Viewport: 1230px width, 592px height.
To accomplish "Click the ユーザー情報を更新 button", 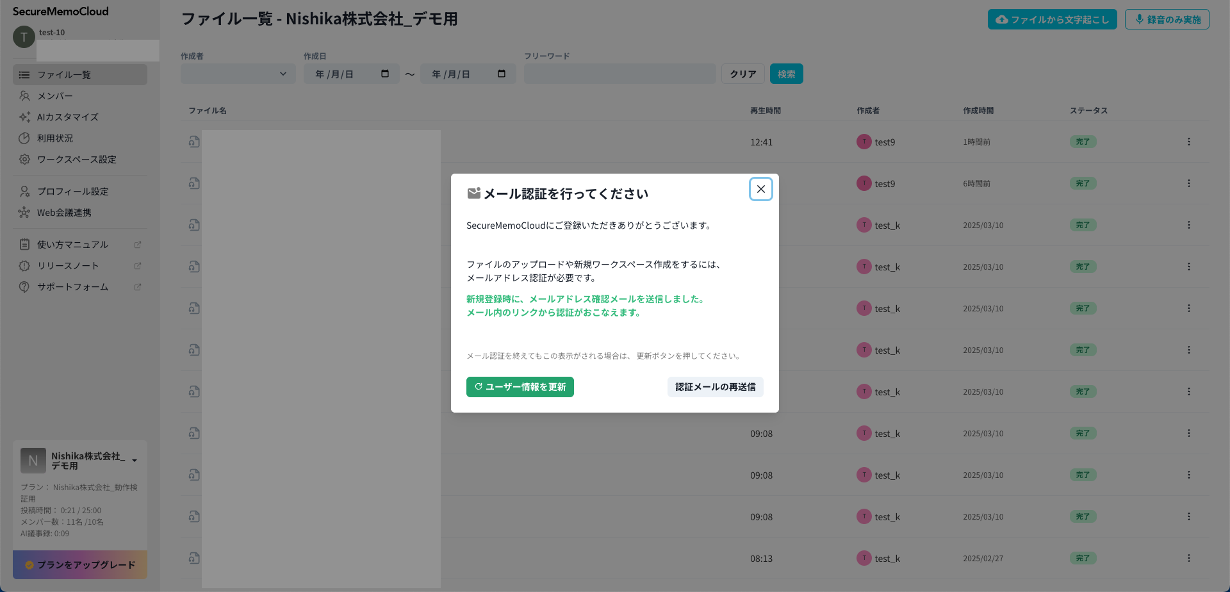I will [520, 387].
